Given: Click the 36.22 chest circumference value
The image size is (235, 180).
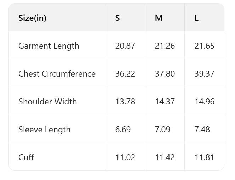Looking at the screenshot, I should pos(125,74).
